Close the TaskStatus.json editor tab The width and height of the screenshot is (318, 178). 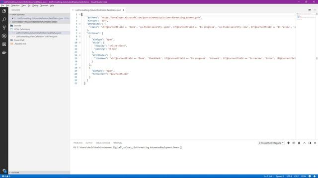point(123,10)
